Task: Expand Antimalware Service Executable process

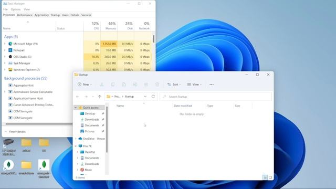Action: [x=5, y=92]
